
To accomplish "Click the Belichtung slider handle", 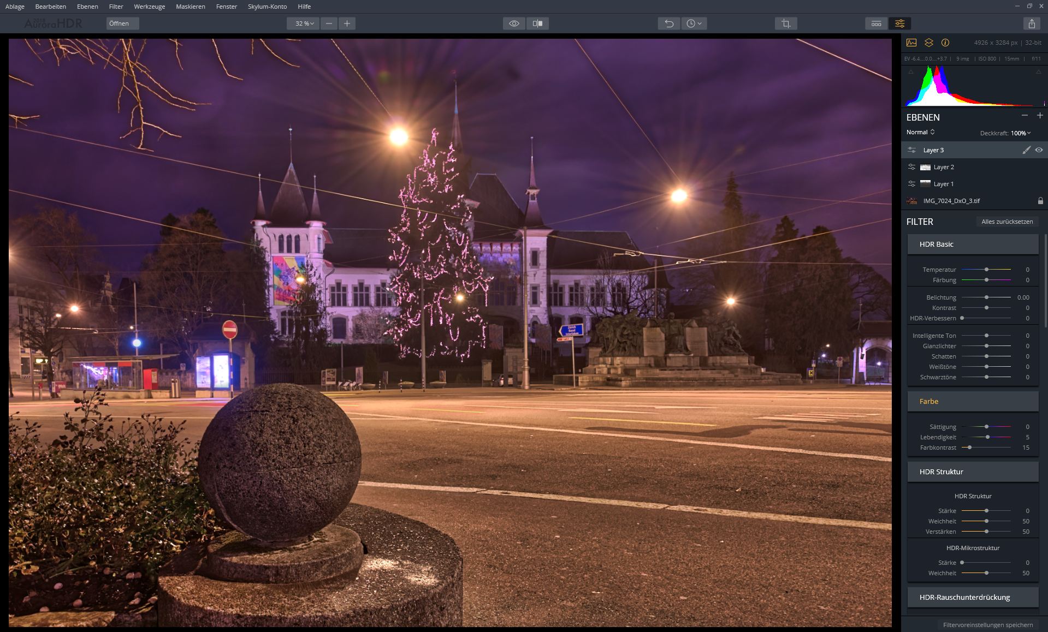I will click(x=986, y=297).
